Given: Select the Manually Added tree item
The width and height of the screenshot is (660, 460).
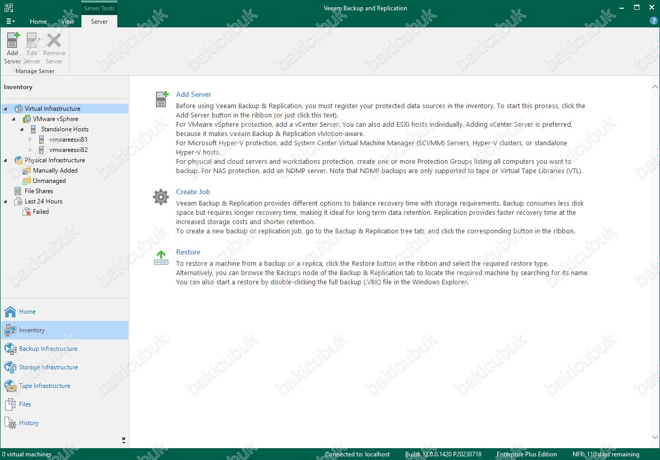Looking at the screenshot, I should tap(56, 171).
